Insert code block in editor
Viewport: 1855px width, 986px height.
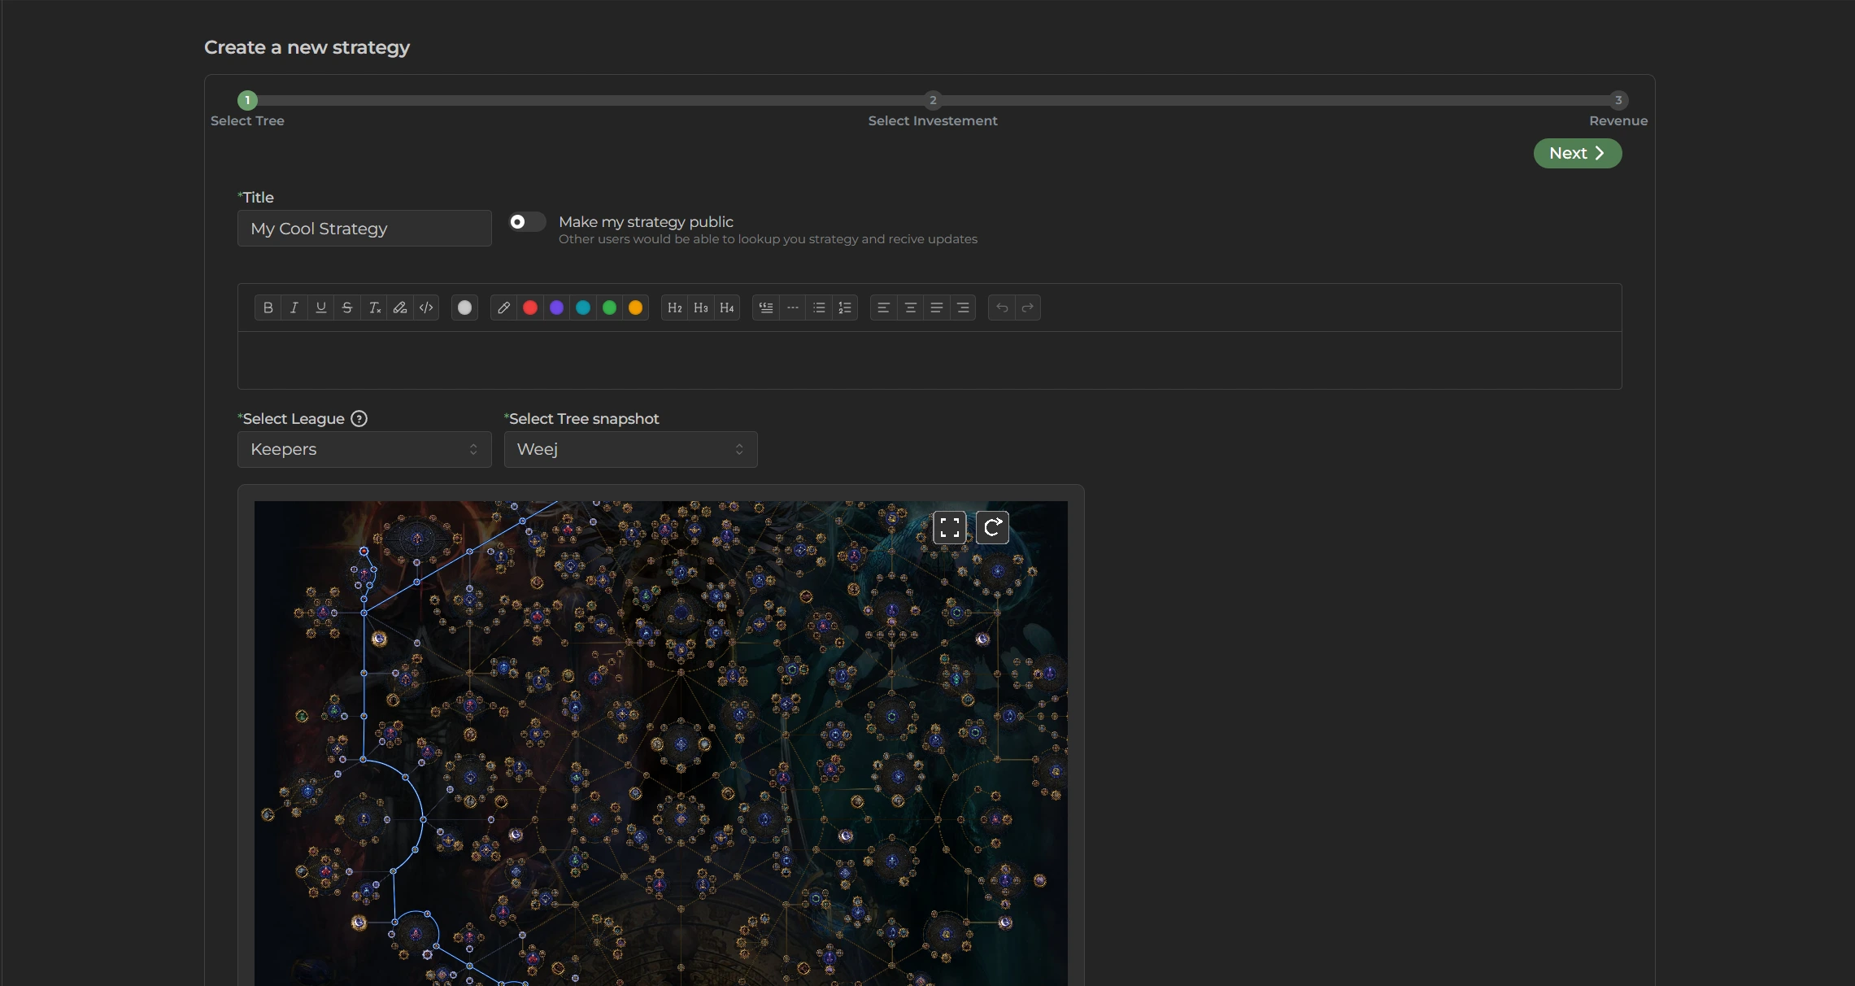coord(426,308)
